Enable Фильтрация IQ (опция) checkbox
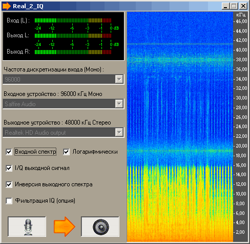This screenshot has height=244, width=250. 9,201
